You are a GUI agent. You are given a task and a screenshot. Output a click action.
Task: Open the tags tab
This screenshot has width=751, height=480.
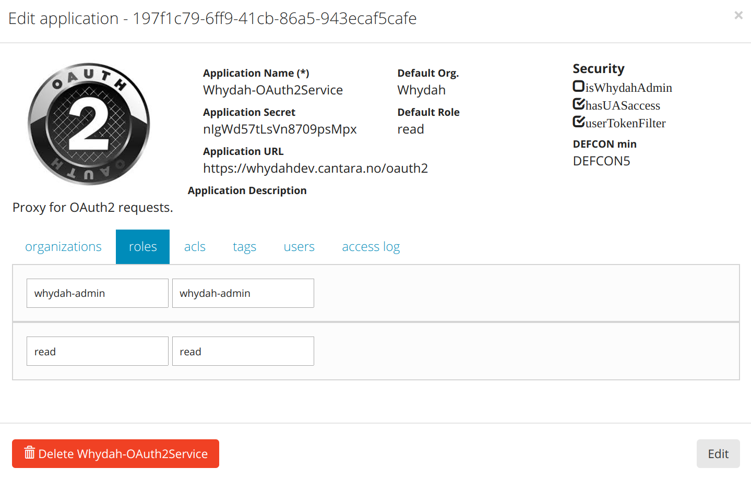click(244, 247)
